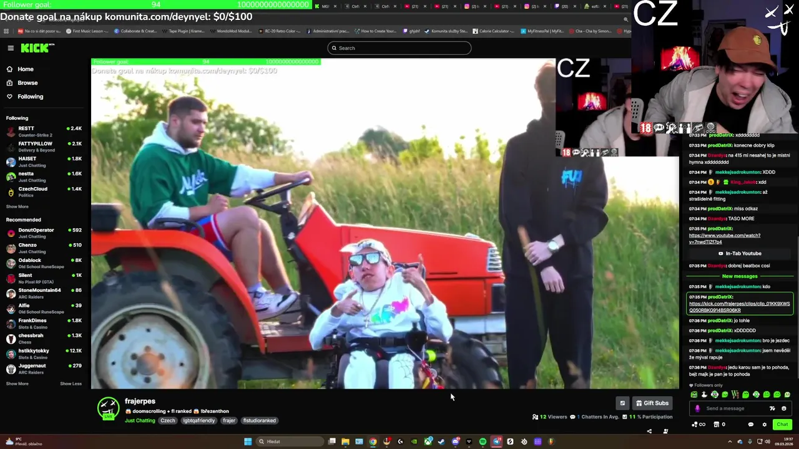
Task: Click the channel points infinity icon
Action: point(699,425)
